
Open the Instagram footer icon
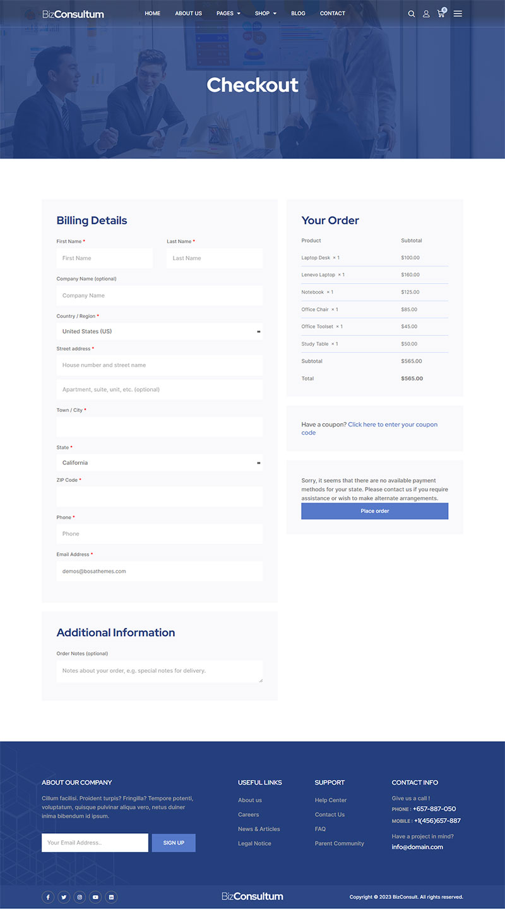point(80,897)
